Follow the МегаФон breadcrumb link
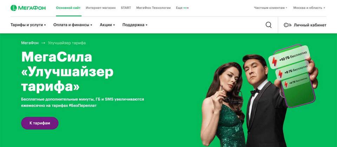Viewport: 337px width, 147px height. tap(30, 43)
